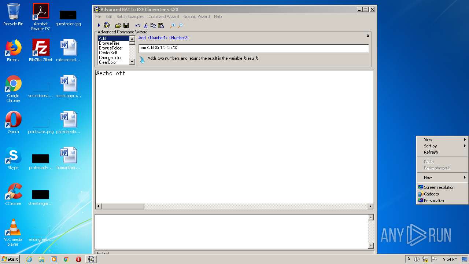Viewport: 469px width, 264px height.
Task: Select FileZilla Client desktop icon
Action: [x=41, y=51]
